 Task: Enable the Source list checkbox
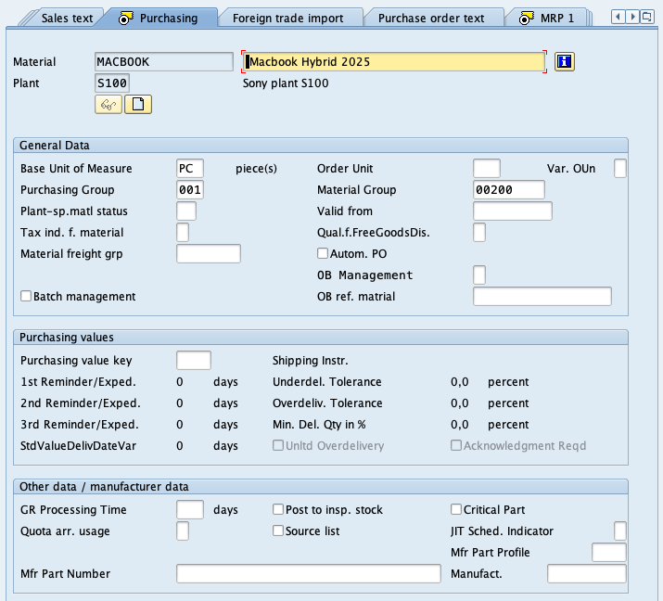278,531
